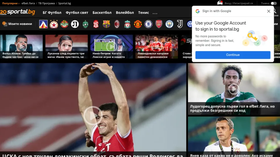The width and height of the screenshot is (280, 157).
Task: Click Тъмна theme label text
Action: pos(265,3)
